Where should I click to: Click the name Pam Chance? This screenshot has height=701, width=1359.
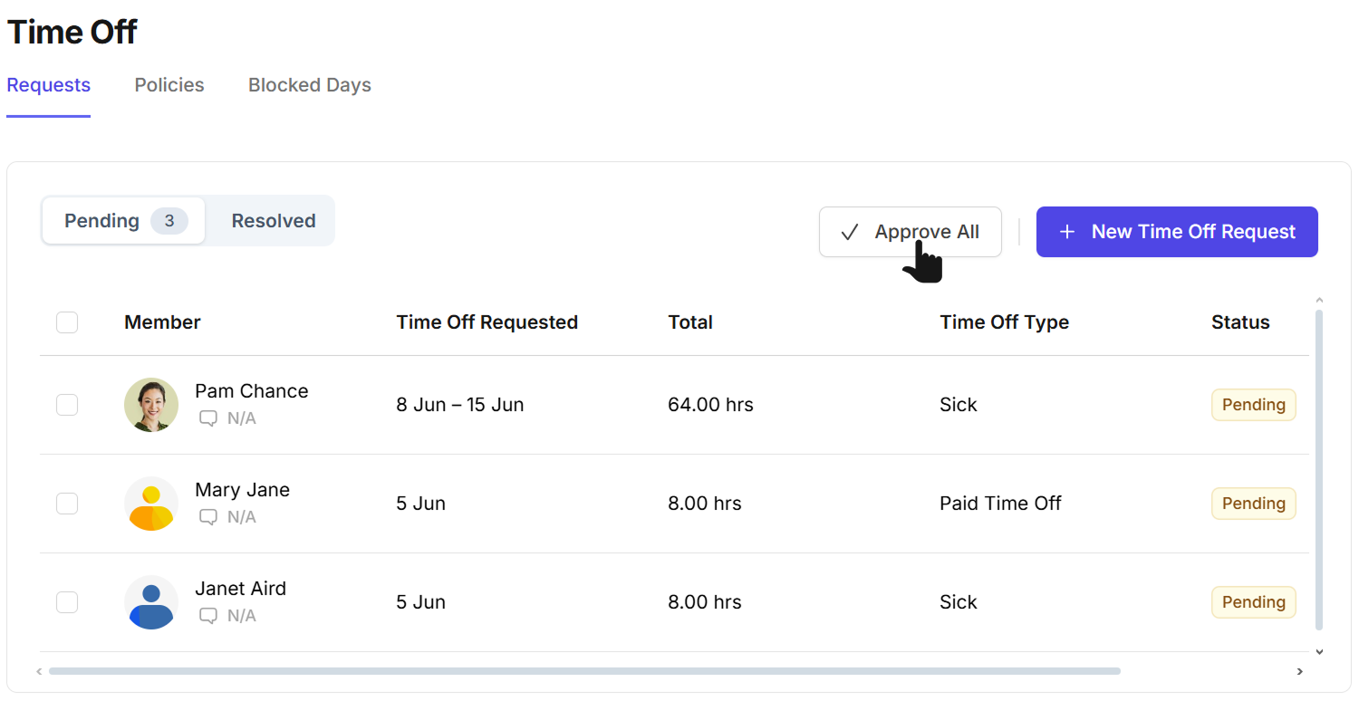252,391
